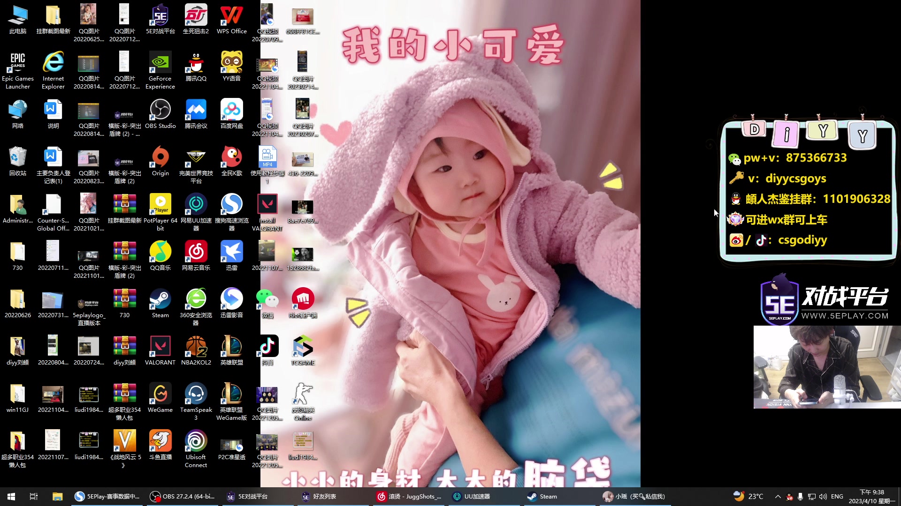The width and height of the screenshot is (901, 506).
Task: Open the Ubisoft Connect shortcut
Action: pyautogui.click(x=196, y=449)
